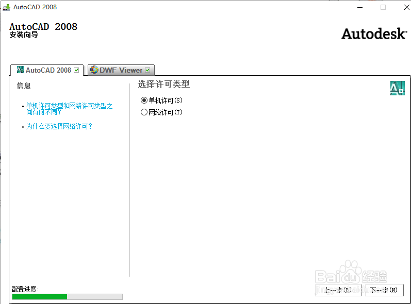
Task: Close the AutoCAD 2008 installer window
Action: click(x=406, y=7)
